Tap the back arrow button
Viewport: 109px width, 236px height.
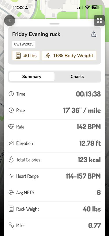coord(10,21)
